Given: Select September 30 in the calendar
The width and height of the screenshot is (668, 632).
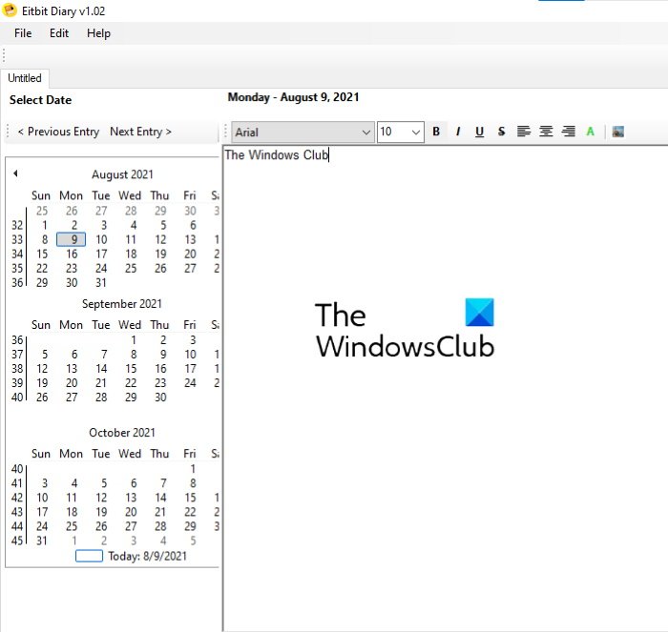Looking at the screenshot, I should coord(160,398).
